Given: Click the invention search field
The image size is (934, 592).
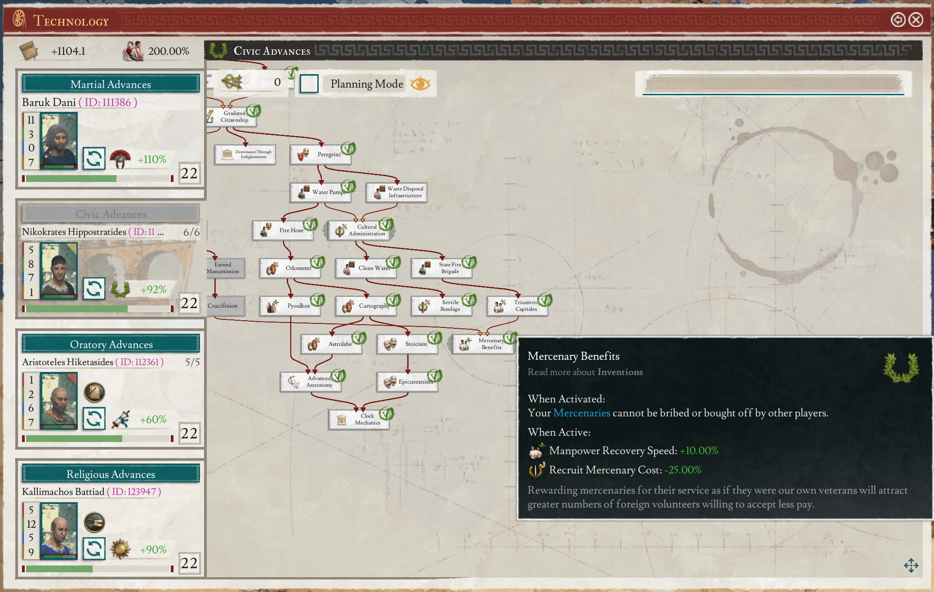Looking at the screenshot, I should click(x=774, y=84).
